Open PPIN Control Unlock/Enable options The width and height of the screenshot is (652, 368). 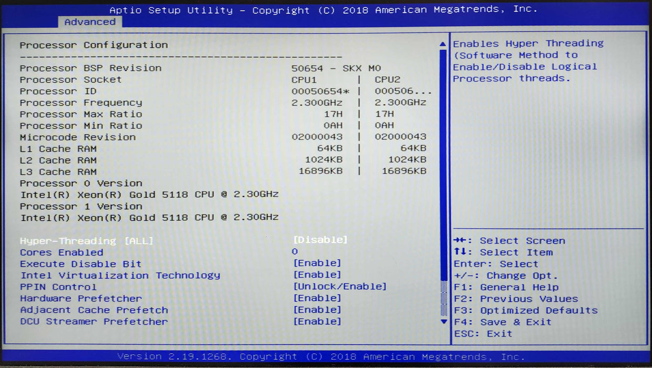339,287
